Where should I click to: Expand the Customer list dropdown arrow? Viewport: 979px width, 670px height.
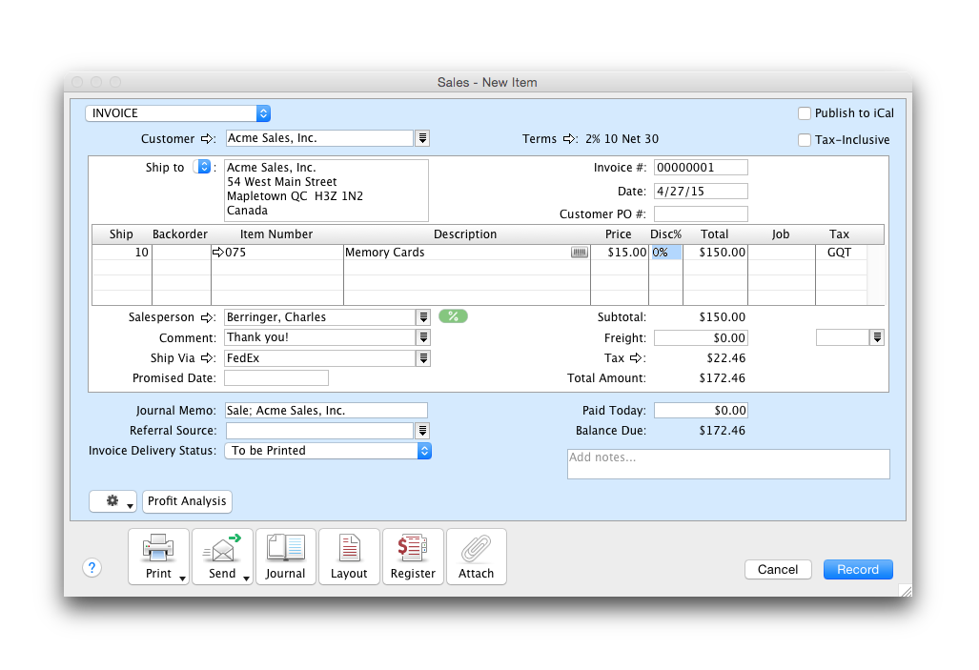[422, 139]
